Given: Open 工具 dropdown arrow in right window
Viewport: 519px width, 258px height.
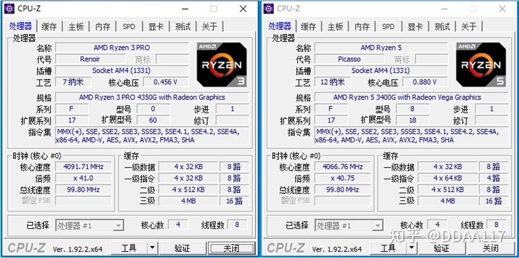Looking at the screenshot, I should [411, 248].
